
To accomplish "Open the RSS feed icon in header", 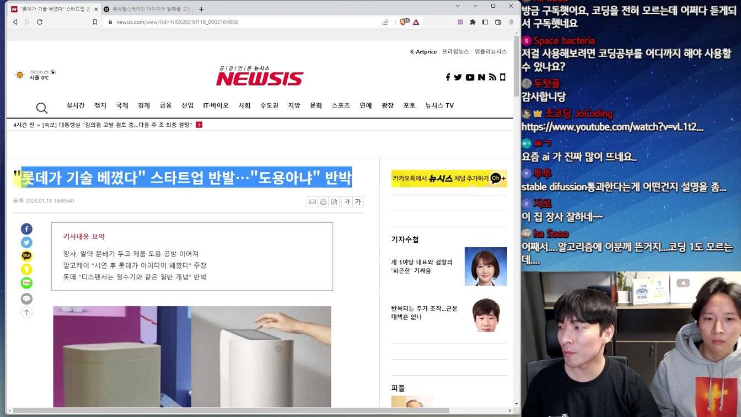I will (492, 78).
